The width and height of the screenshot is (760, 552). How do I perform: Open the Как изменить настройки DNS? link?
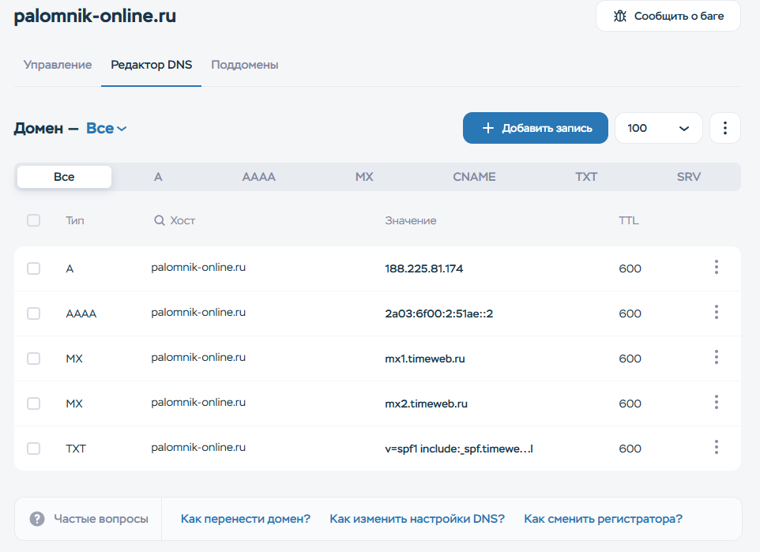coord(417,519)
